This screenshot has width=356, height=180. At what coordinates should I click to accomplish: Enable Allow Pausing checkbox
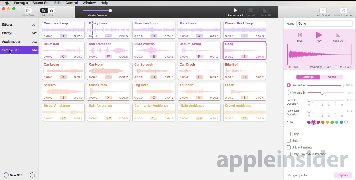289,147
